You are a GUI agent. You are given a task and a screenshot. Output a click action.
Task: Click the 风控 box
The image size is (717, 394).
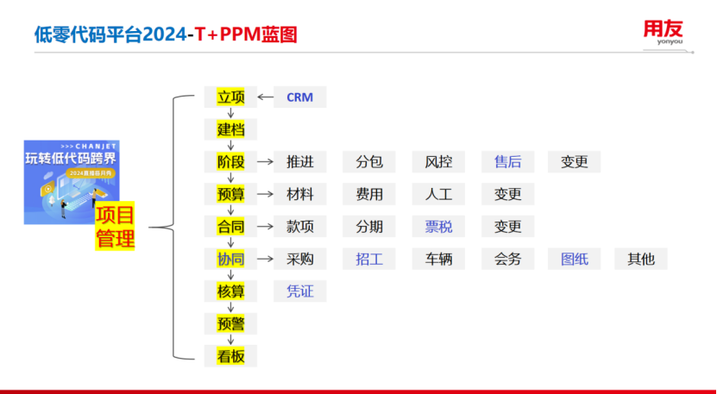pos(438,162)
